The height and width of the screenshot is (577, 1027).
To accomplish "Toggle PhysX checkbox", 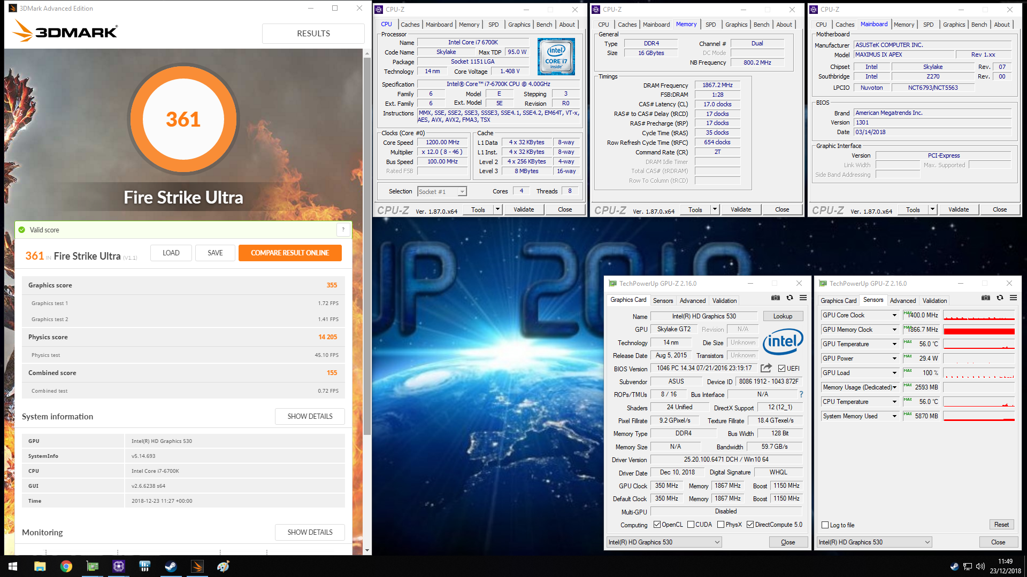I will point(721,525).
